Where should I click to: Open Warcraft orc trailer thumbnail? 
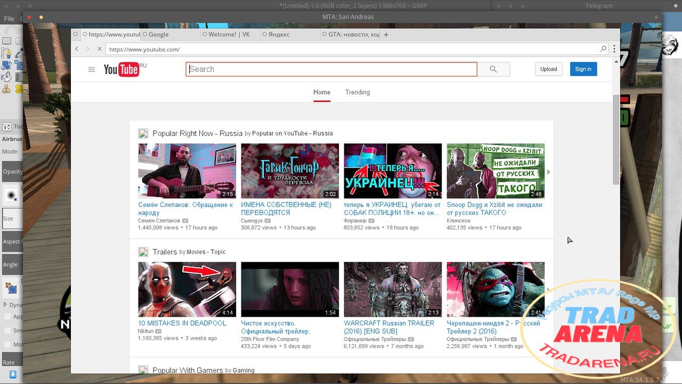click(393, 289)
